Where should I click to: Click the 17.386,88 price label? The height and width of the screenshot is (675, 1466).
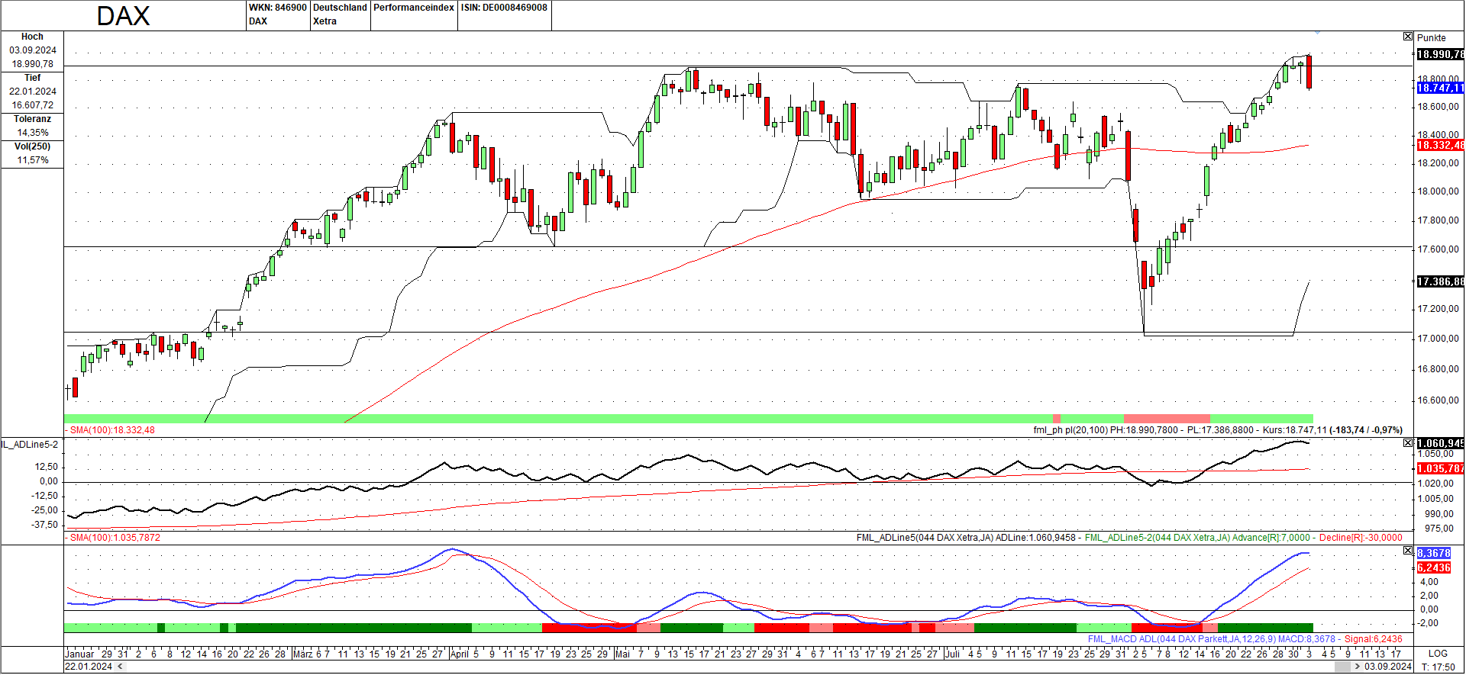[x=1440, y=281]
